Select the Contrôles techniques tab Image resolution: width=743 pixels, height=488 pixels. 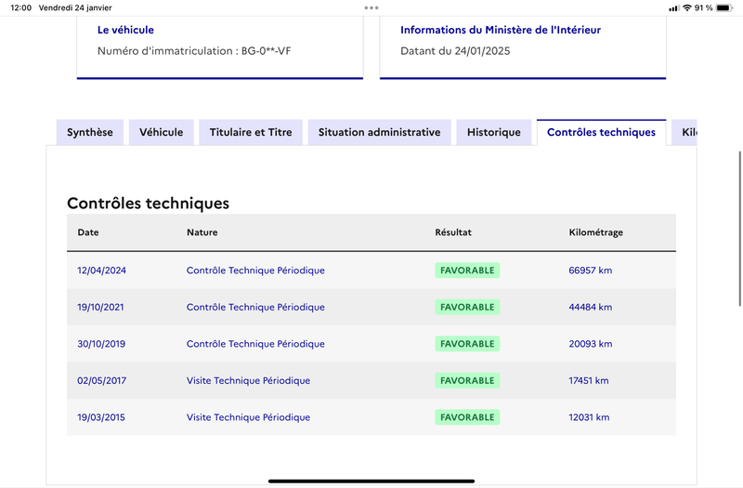pyautogui.click(x=601, y=132)
